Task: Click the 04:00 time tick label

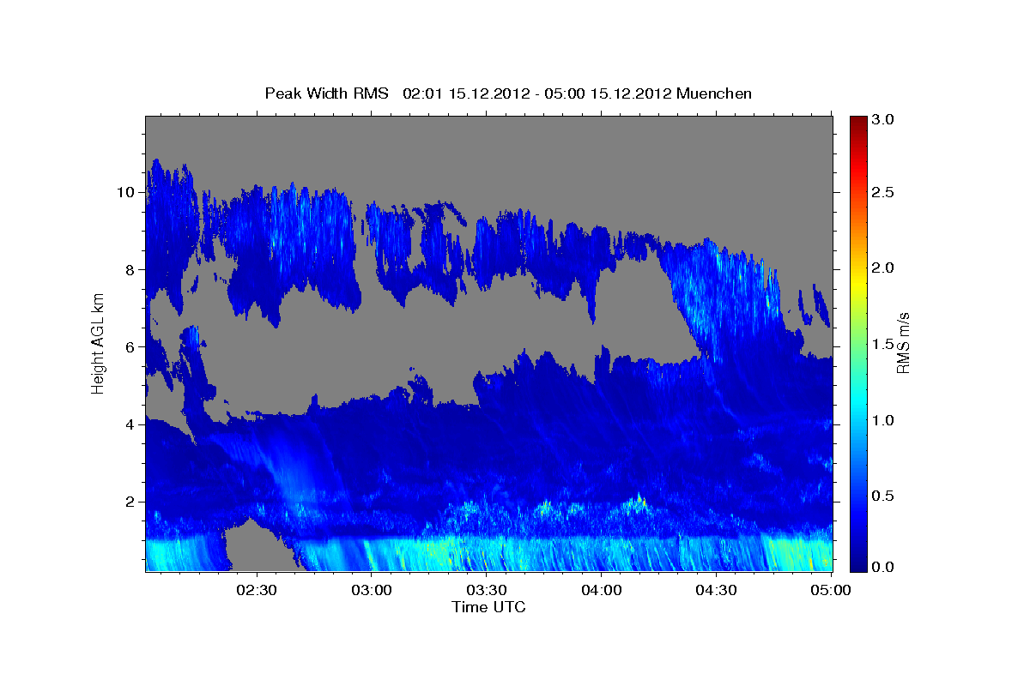Action: (x=601, y=591)
